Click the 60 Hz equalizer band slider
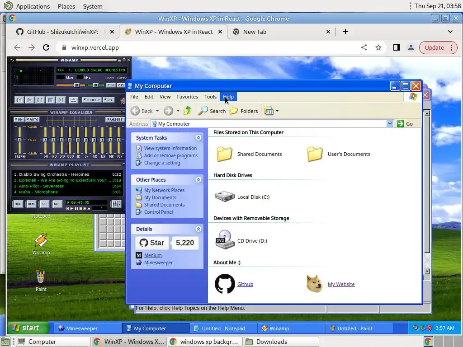 [x=46, y=140]
